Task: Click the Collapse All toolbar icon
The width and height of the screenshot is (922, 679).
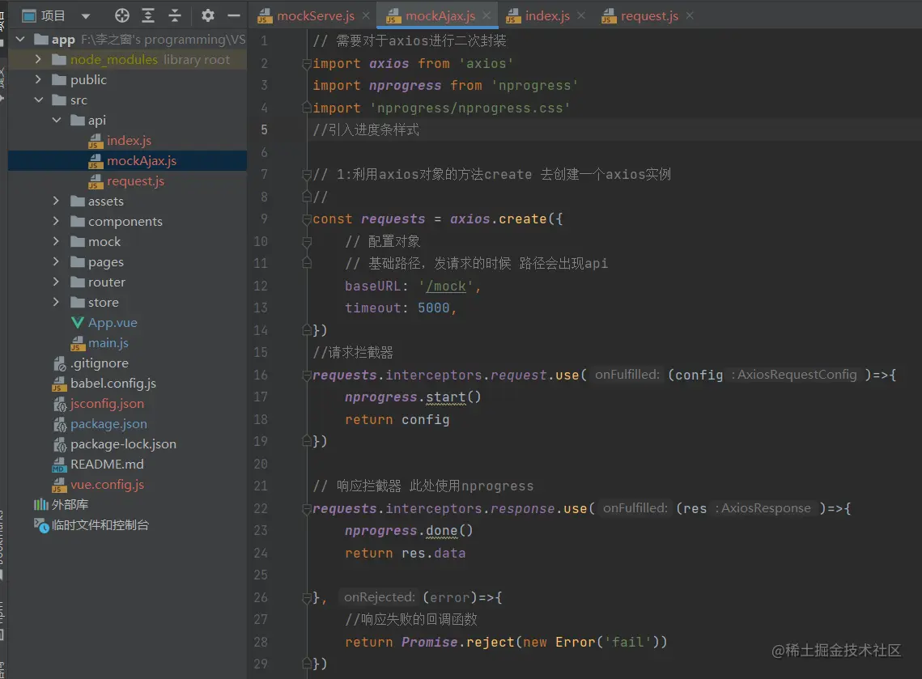Action: coord(175,15)
